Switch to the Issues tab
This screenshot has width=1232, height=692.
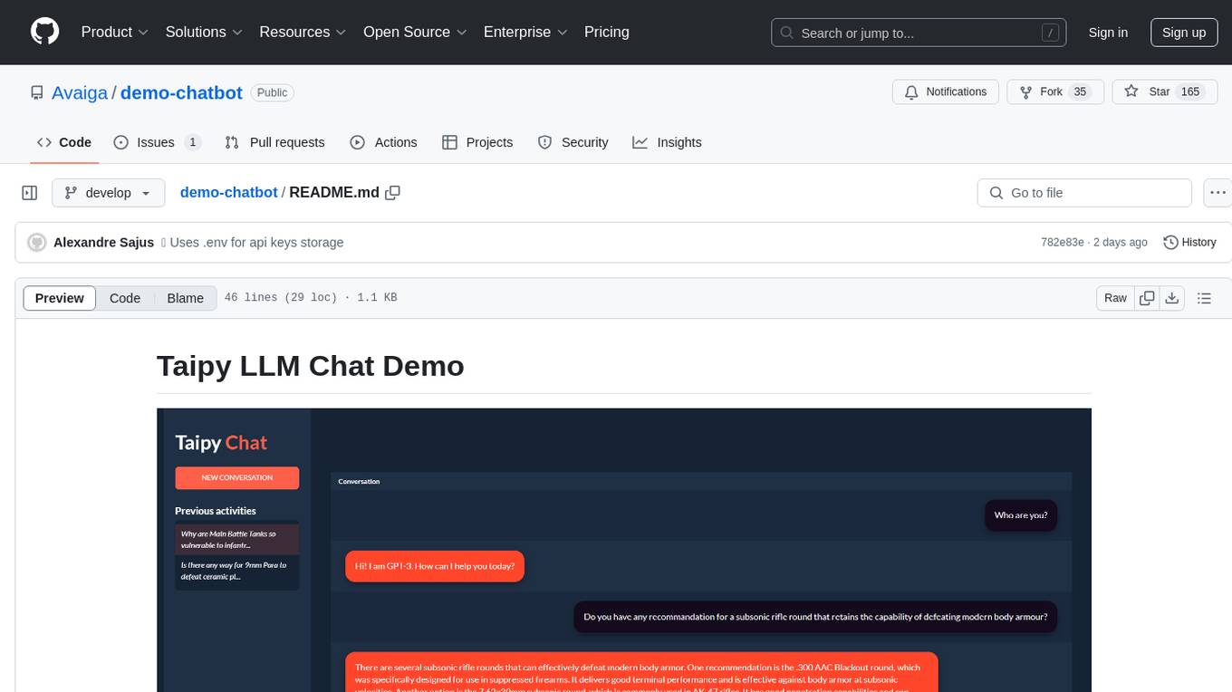157,142
